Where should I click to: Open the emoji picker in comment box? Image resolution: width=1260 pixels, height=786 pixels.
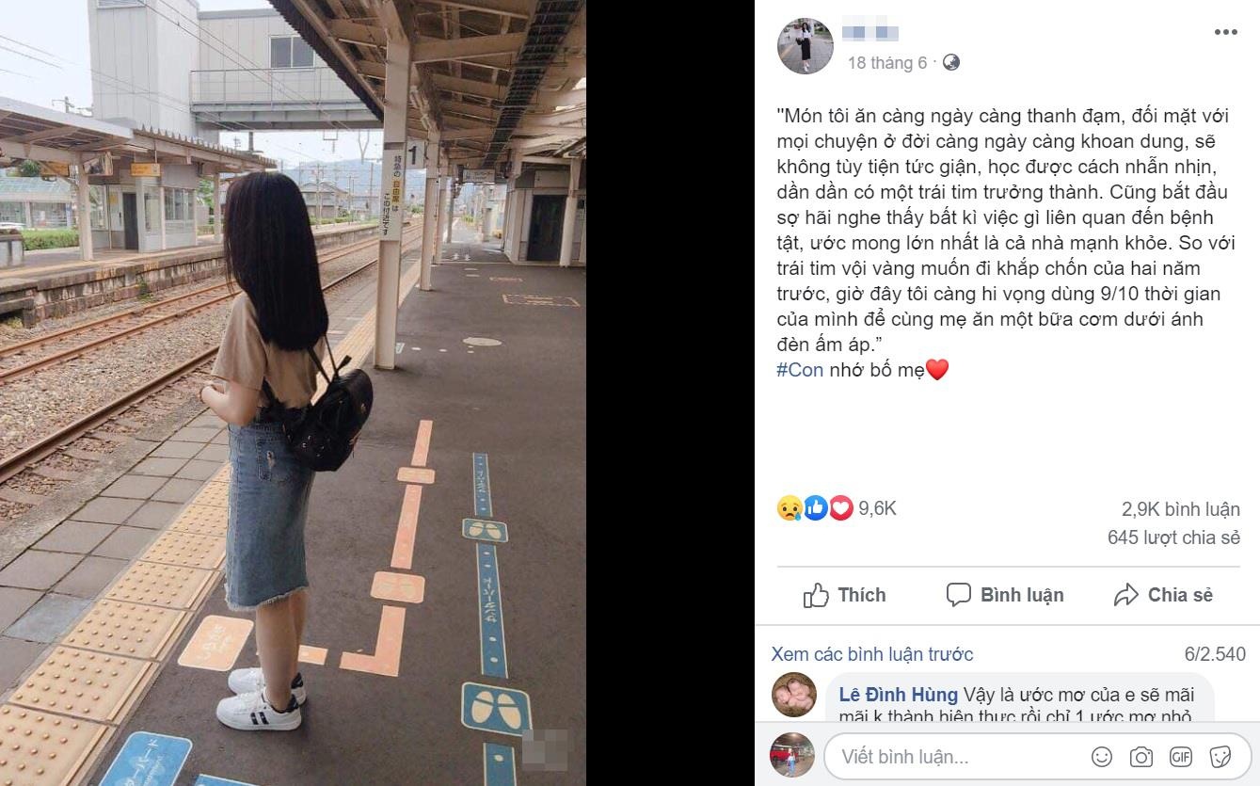pyautogui.click(x=1101, y=757)
